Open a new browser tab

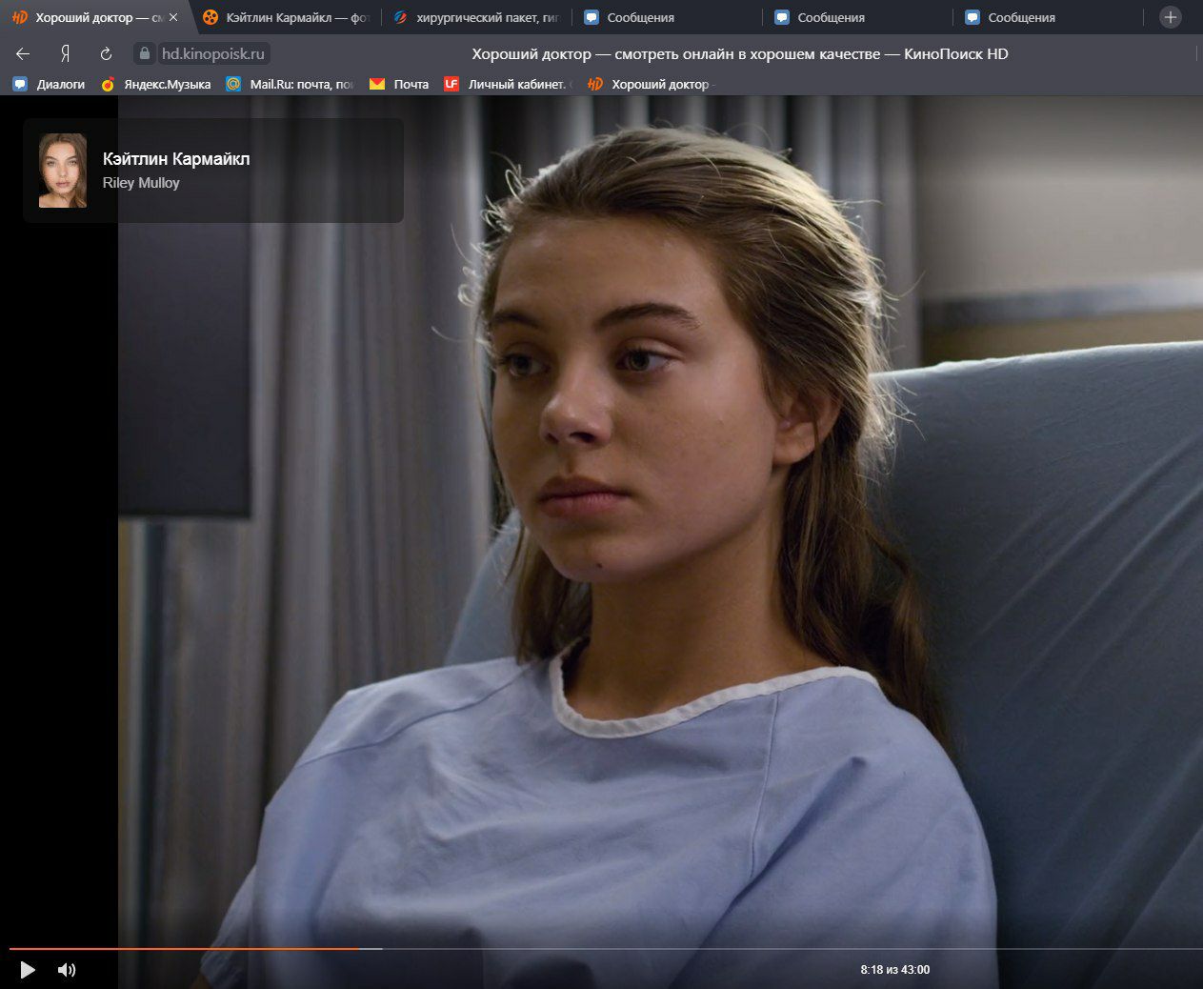click(1171, 17)
